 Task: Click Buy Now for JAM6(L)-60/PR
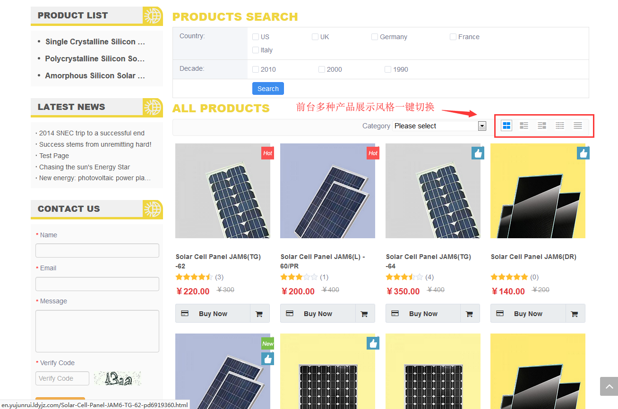318,314
